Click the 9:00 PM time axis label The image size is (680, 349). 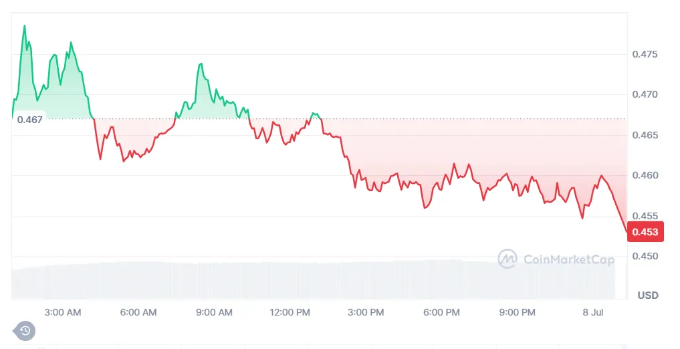[517, 312]
